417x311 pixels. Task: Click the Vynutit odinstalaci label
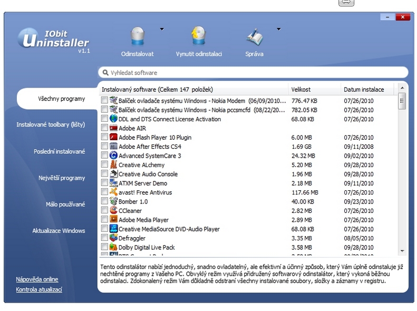[x=199, y=54]
